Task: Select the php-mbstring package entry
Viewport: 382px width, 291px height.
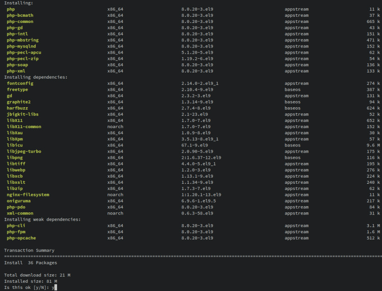Action: coord(22,40)
